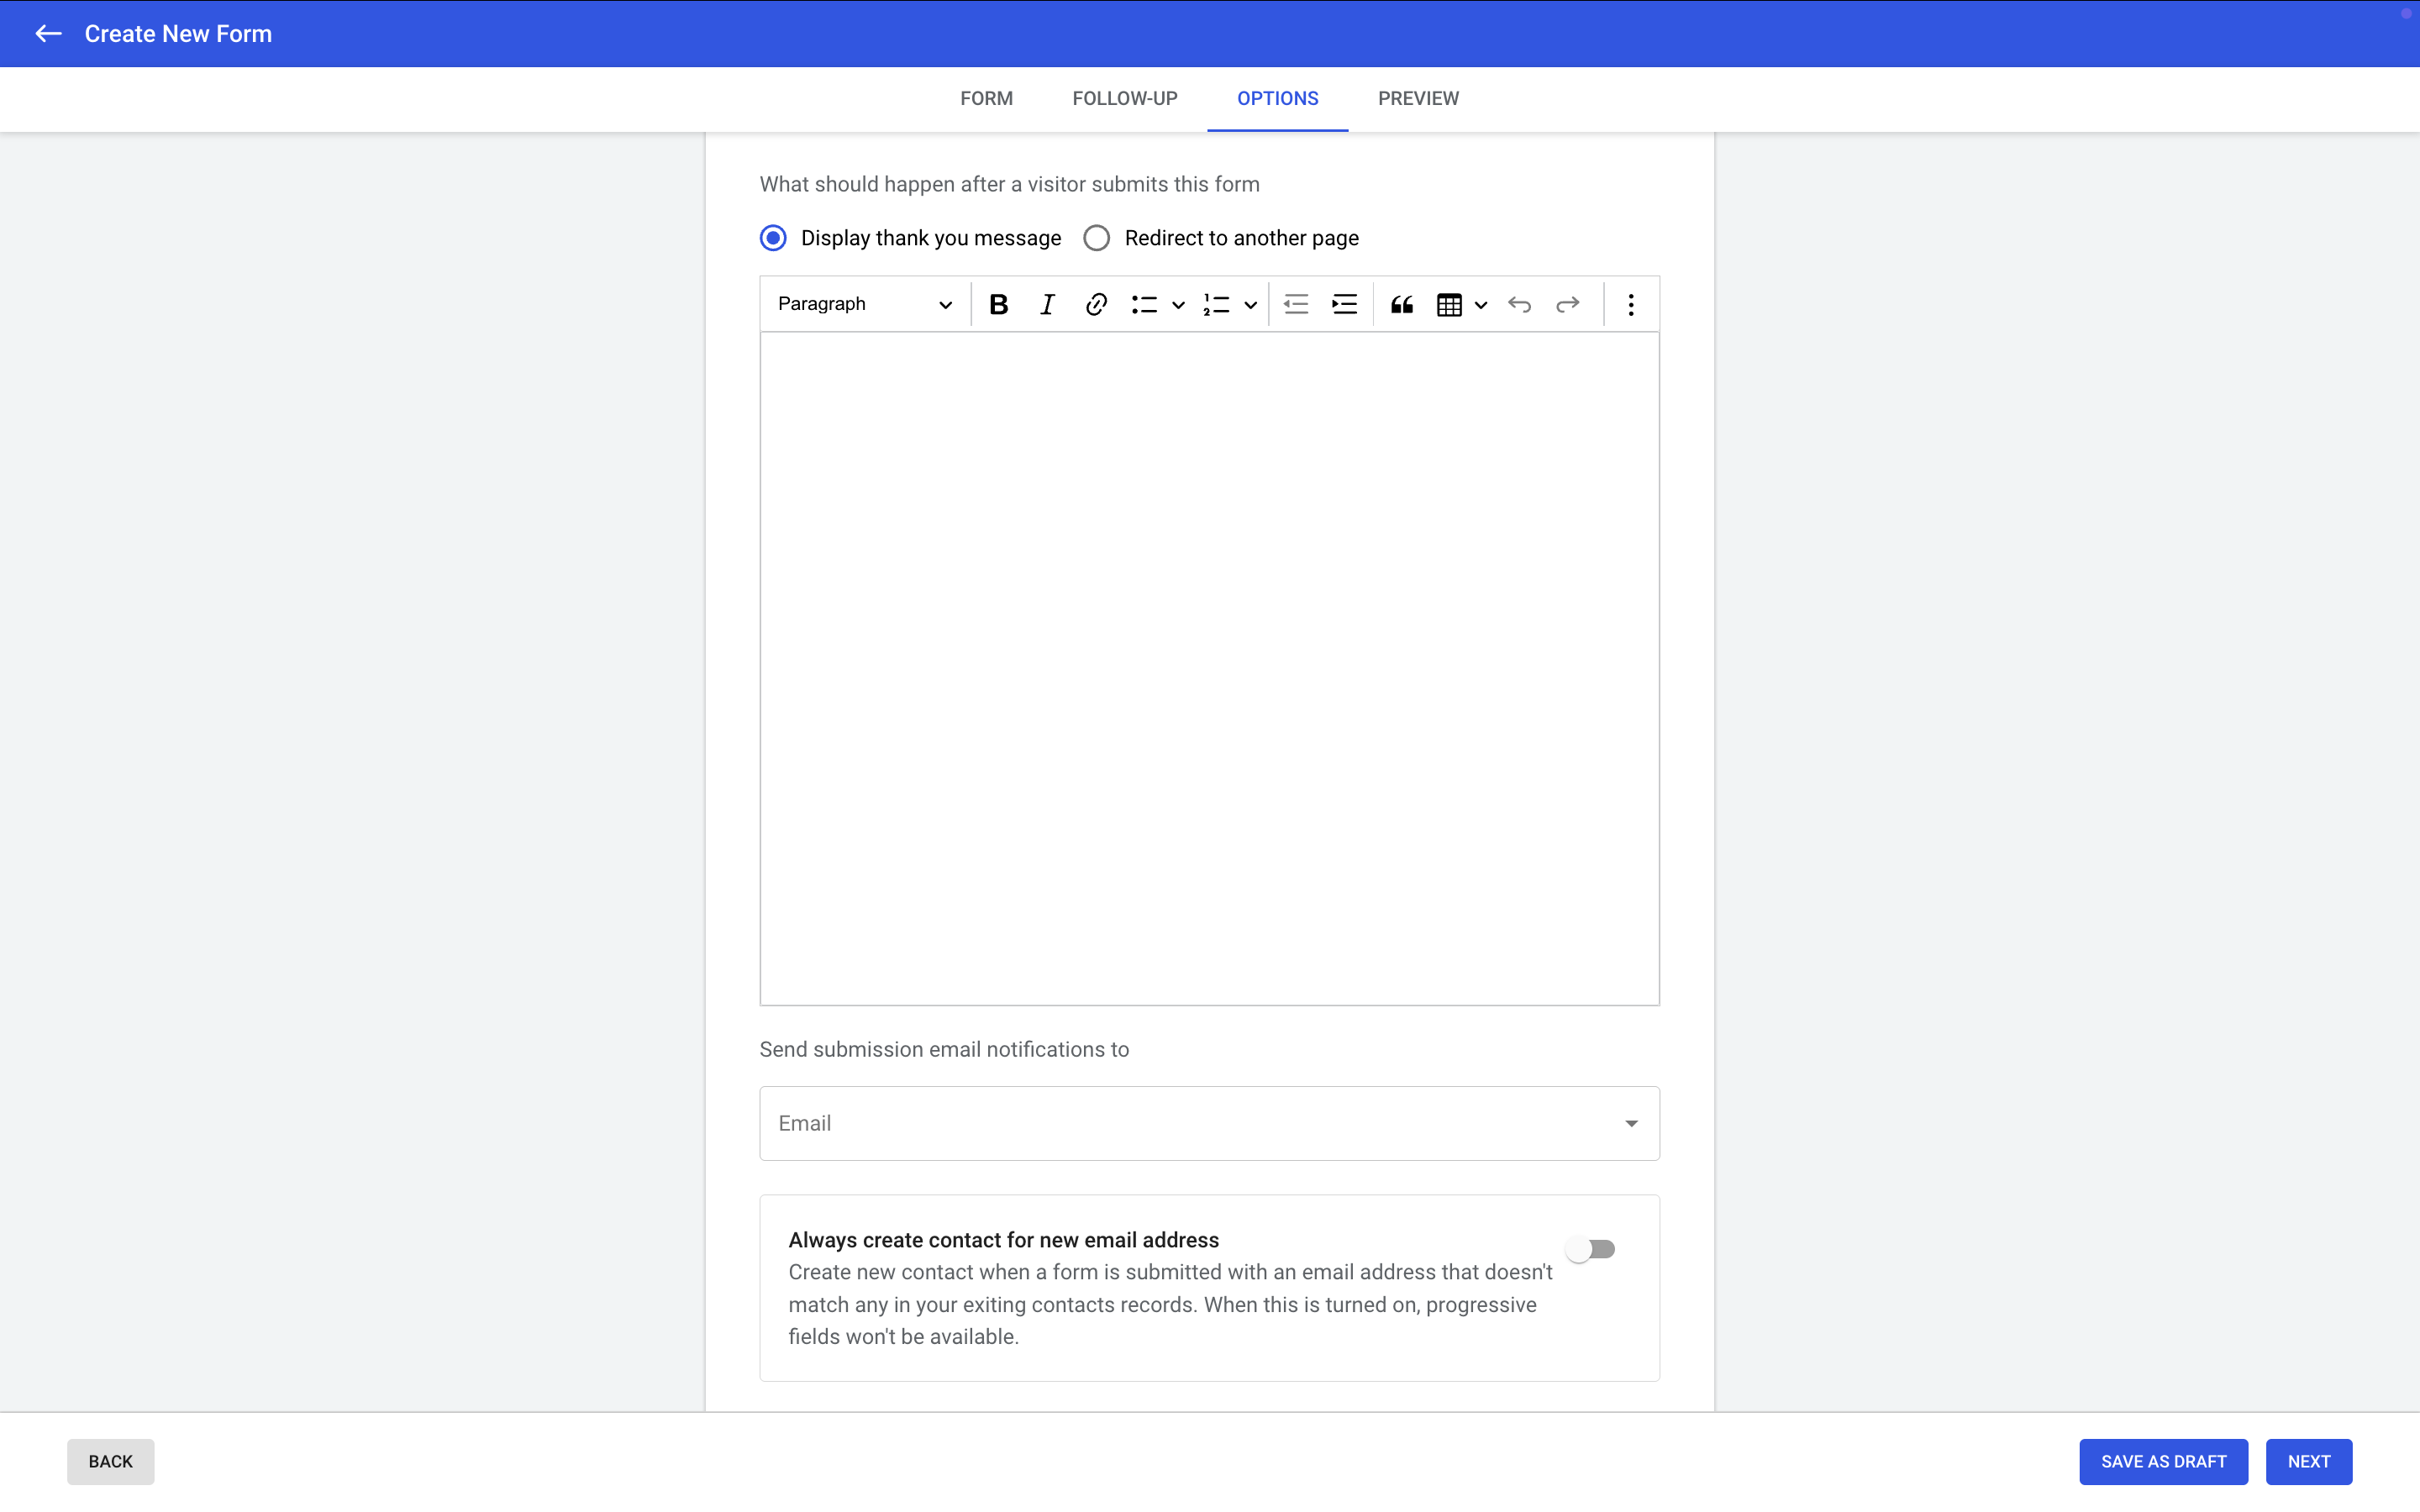Click the redo arrow icon
Image resolution: width=2420 pixels, height=1512 pixels.
(1567, 304)
